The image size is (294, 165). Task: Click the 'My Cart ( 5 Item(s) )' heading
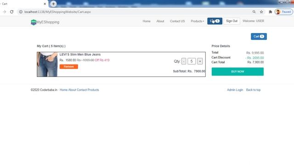point(51,46)
